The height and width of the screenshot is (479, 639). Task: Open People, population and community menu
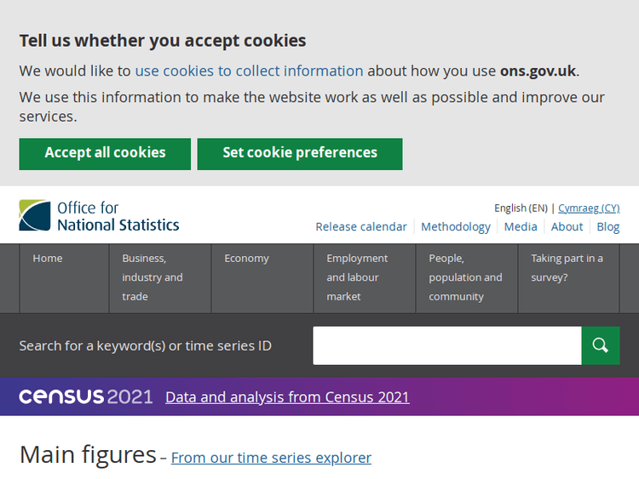[x=465, y=277]
